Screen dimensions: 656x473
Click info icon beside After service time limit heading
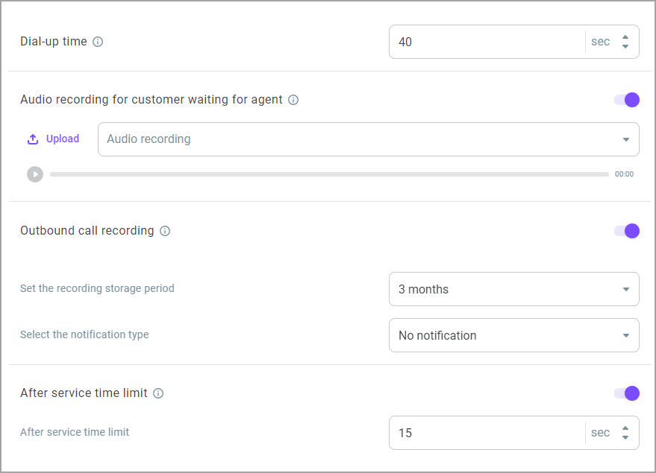click(x=158, y=393)
